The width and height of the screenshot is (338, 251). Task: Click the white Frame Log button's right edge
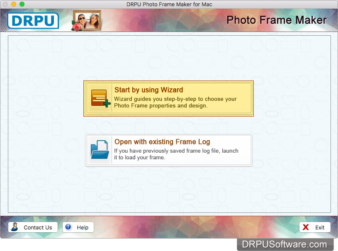click(x=251, y=150)
